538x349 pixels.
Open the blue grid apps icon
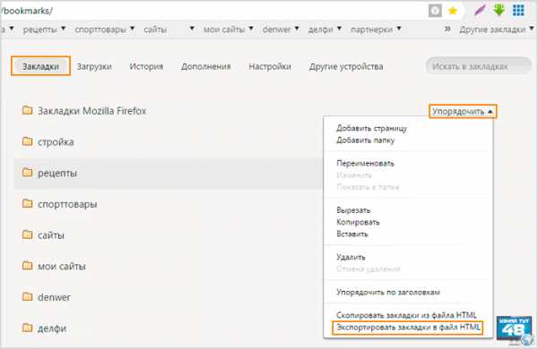click(518, 10)
